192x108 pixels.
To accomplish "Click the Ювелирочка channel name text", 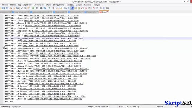I will coord(24,96).
